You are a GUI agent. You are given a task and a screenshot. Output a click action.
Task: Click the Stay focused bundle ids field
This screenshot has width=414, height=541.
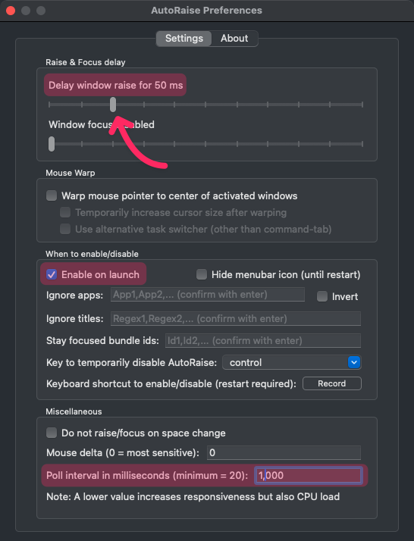pyautogui.click(x=263, y=340)
